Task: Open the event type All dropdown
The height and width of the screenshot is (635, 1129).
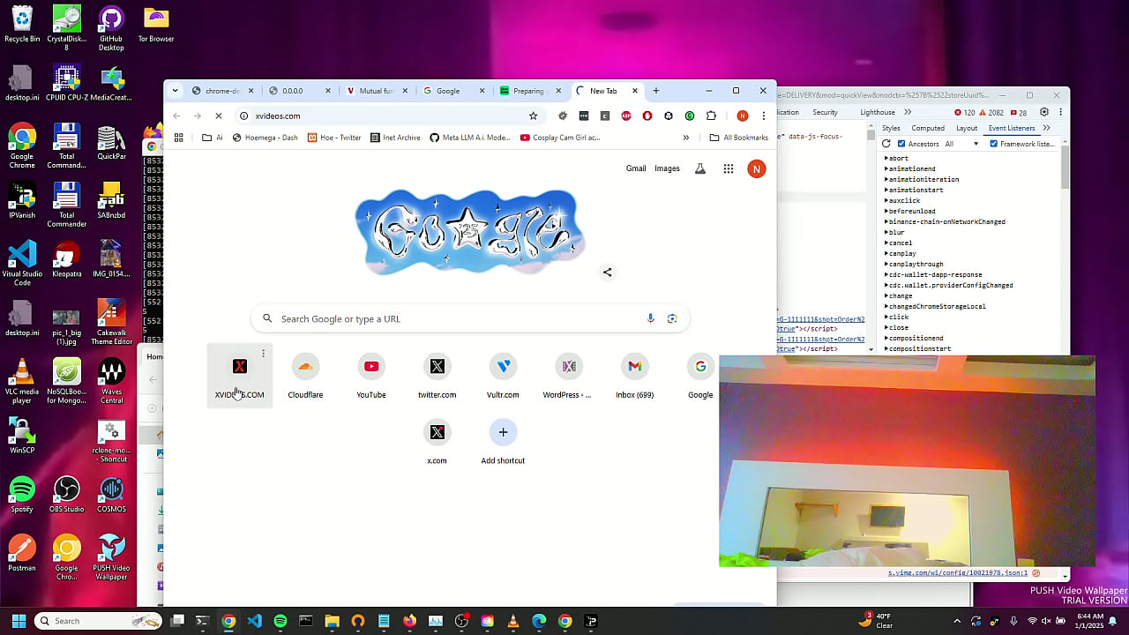Action: coord(961,144)
